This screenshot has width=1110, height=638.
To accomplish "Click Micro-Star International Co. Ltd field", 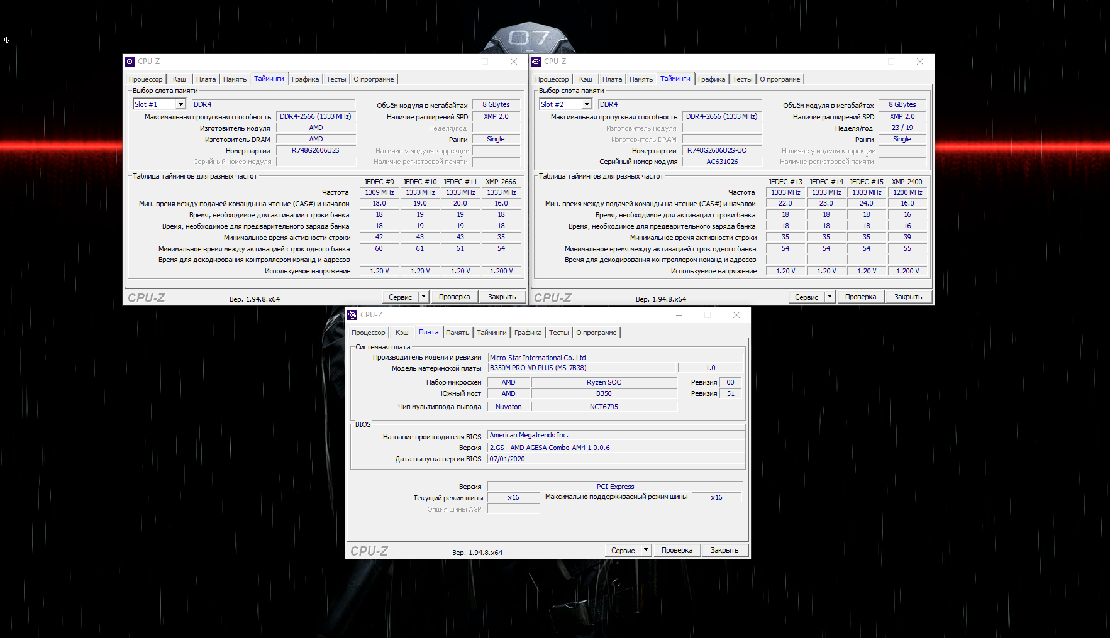I will (x=616, y=358).
